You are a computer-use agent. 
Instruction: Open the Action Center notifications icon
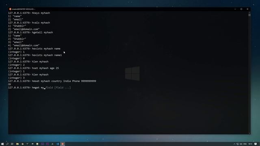(x=256, y=144)
